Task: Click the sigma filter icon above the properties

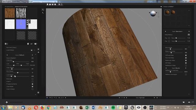Action: click(28, 44)
